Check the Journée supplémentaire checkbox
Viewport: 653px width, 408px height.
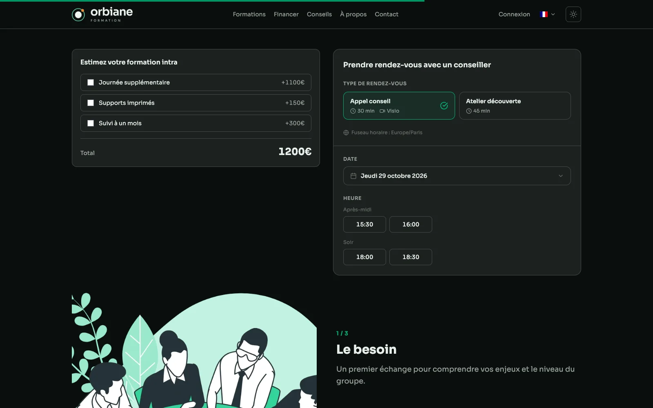[91, 82]
